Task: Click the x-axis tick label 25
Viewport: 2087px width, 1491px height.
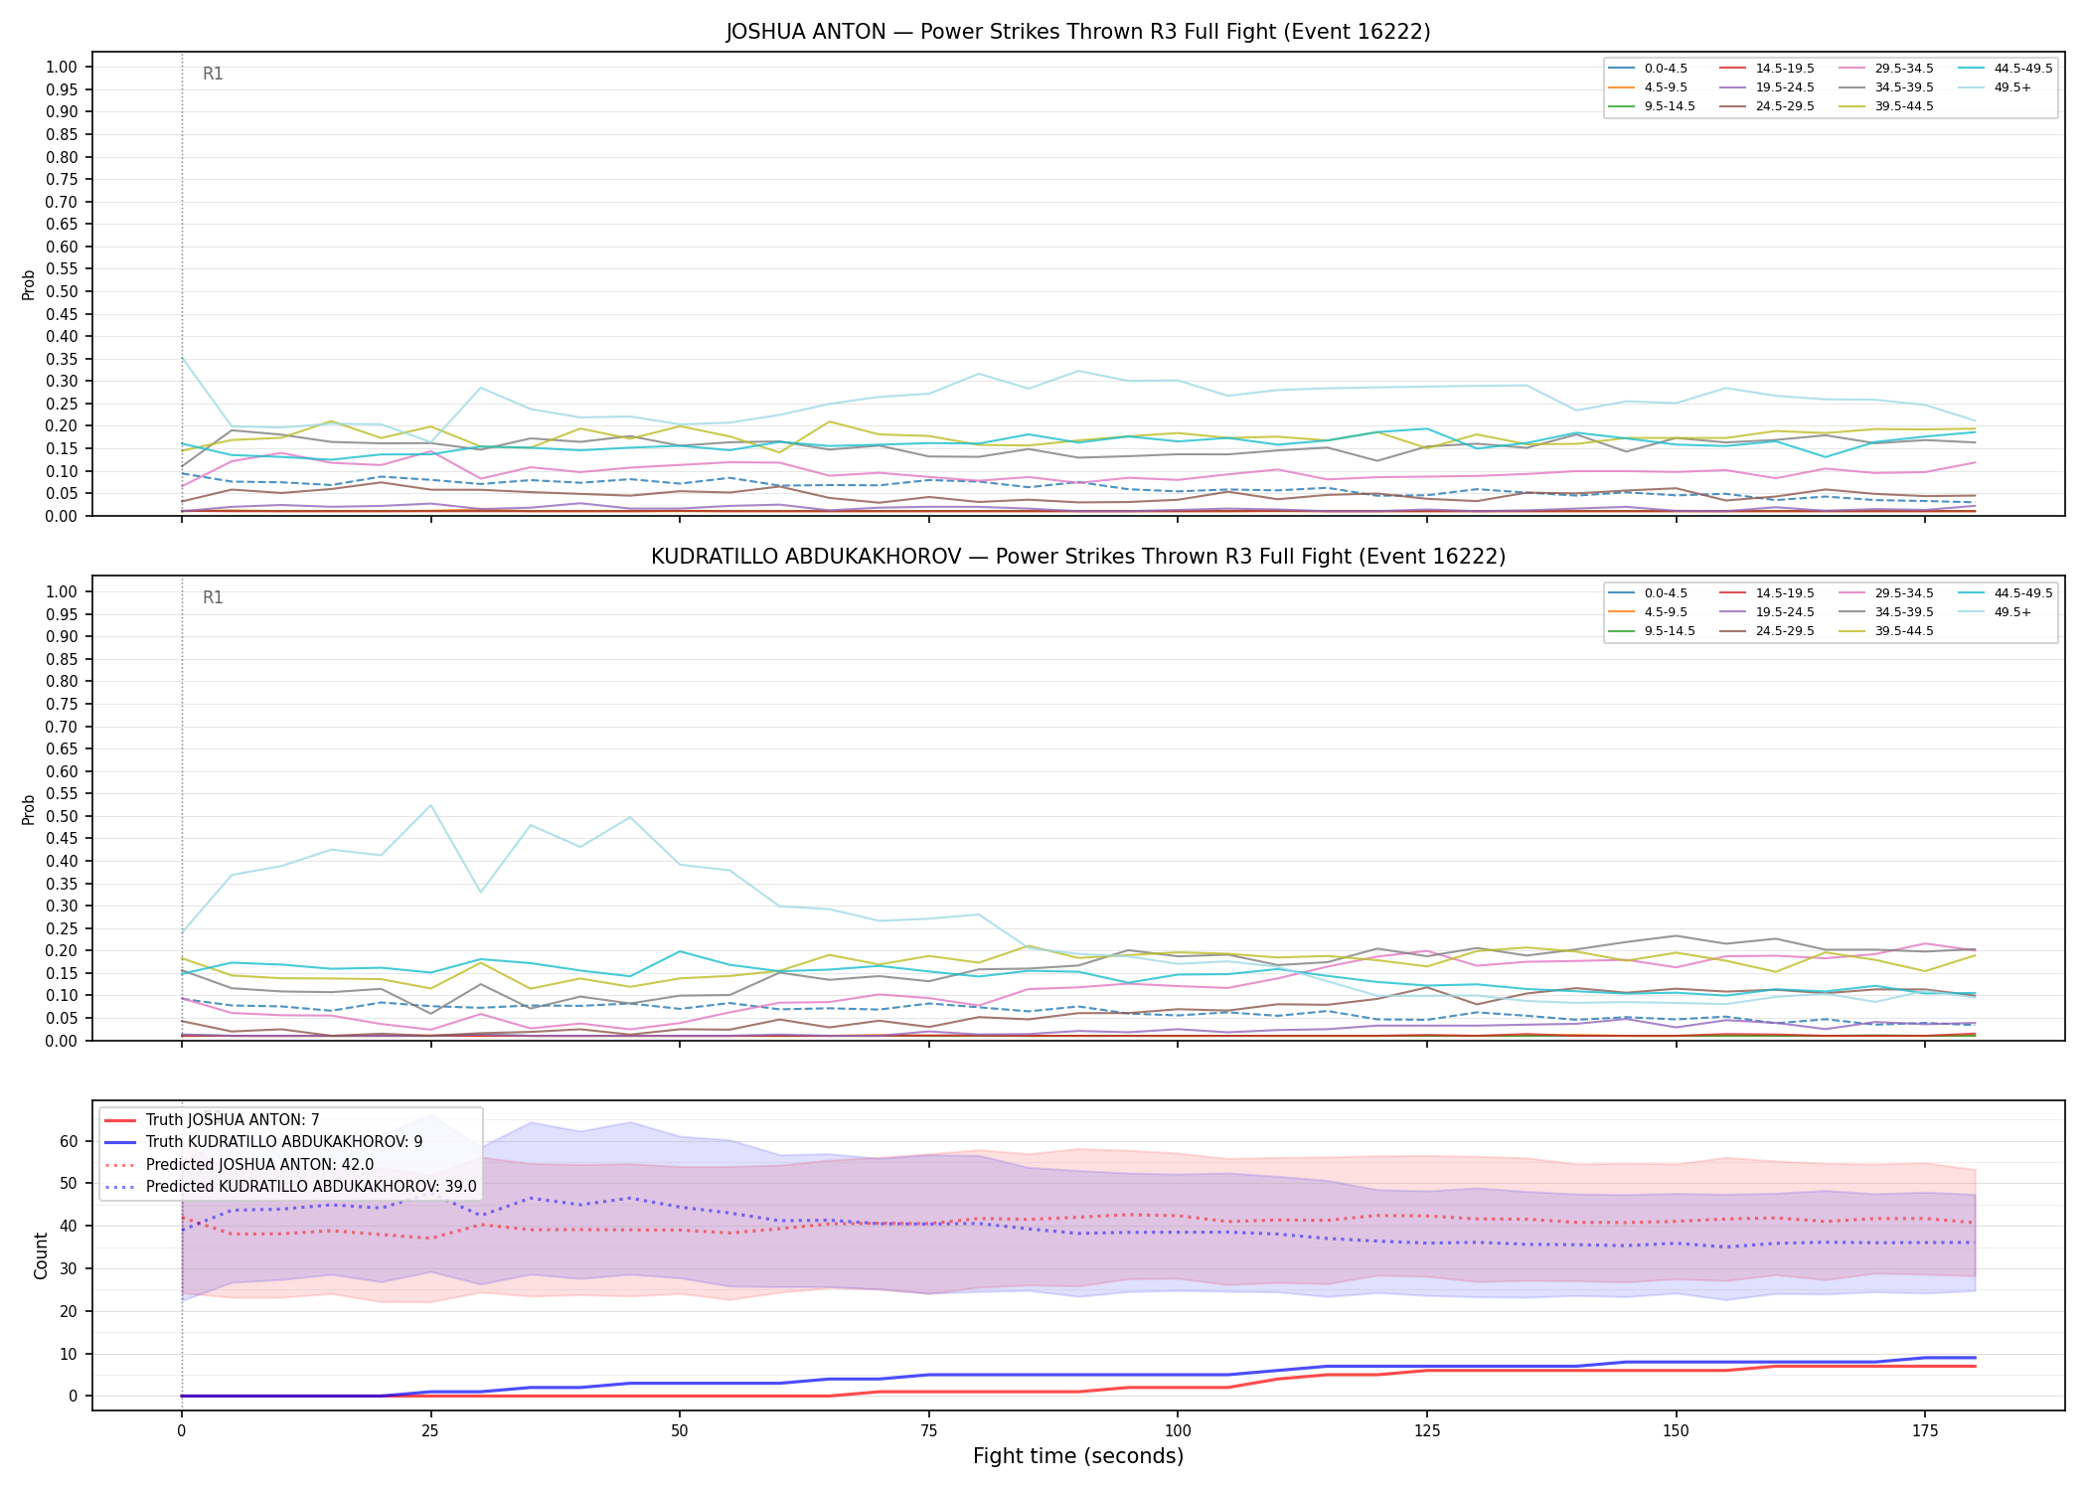Action: click(x=430, y=1431)
